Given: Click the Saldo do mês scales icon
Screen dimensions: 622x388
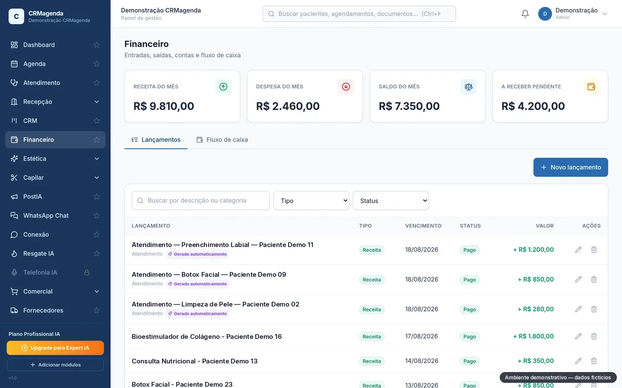Looking at the screenshot, I should (469, 87).
